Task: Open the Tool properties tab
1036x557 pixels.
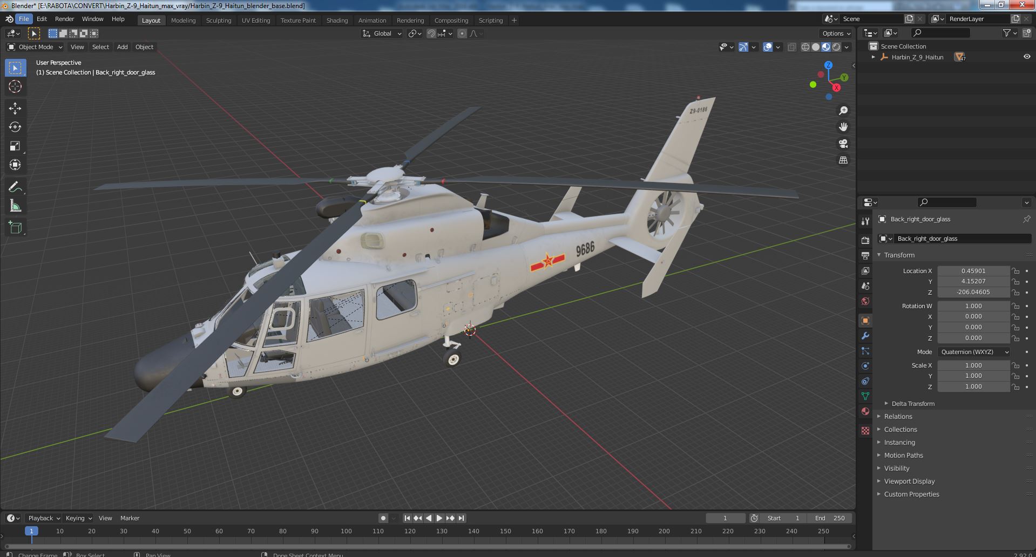Action: [x=865, y=221]
